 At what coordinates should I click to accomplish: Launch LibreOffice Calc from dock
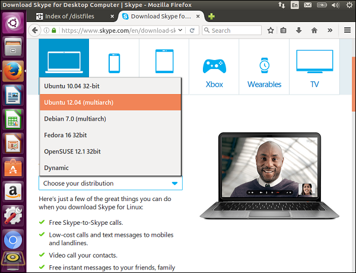[x=13, y=120]
